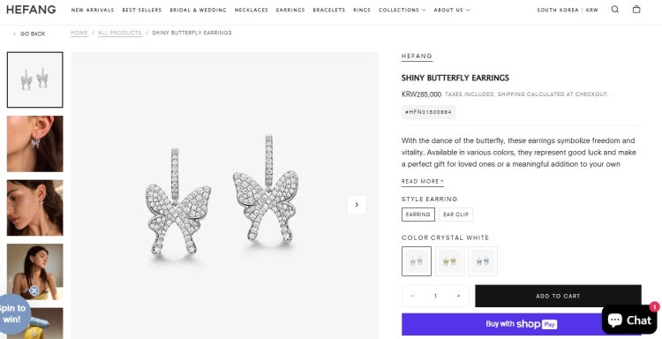Click the minus quantity button
The image size is (662, 339).
click(412, 296)
